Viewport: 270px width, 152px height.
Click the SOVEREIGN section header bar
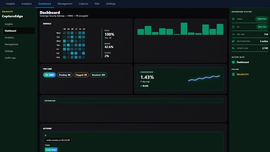133,101
